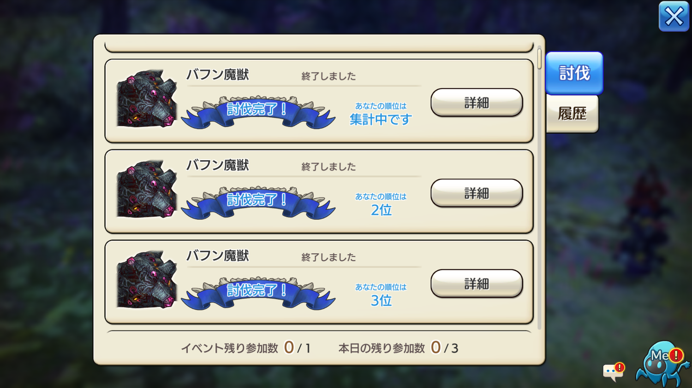Viewport: 692px width, 388px height.
Task: Tap the first バフン魔獣 boss portrait
Action: (x=146, y=98)
